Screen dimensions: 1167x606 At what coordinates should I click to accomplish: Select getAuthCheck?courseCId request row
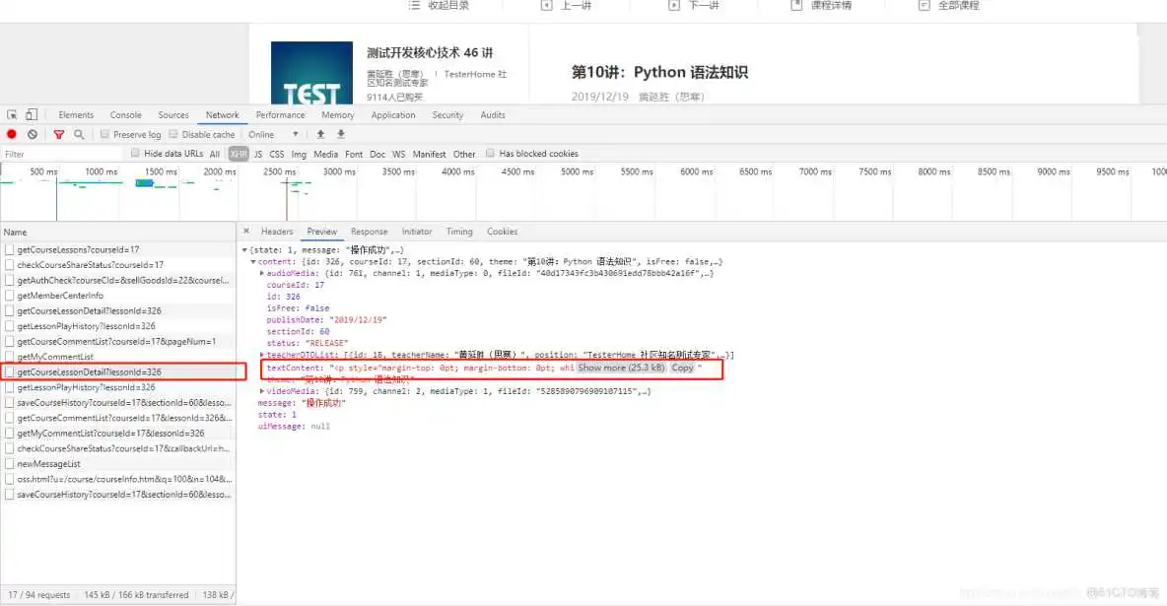pyautogui.click(x=118, y=280)
